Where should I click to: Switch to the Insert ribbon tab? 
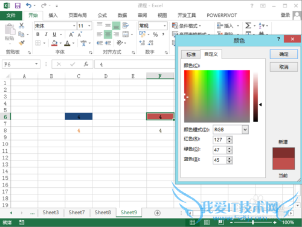[x=53, y=15]
